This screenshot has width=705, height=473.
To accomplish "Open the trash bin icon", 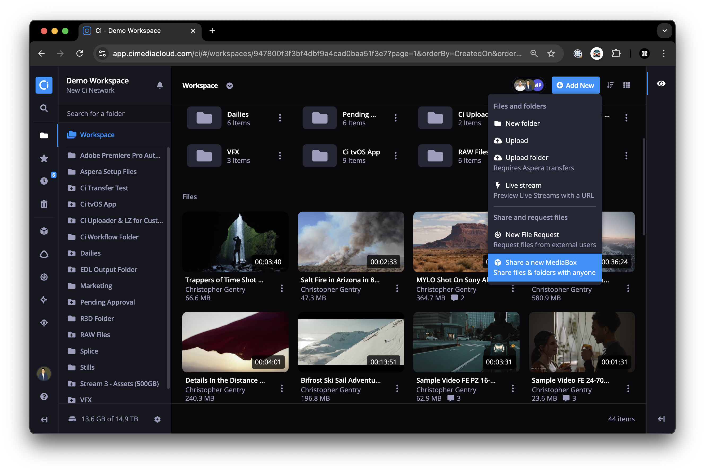I will (x=44, y=204).
